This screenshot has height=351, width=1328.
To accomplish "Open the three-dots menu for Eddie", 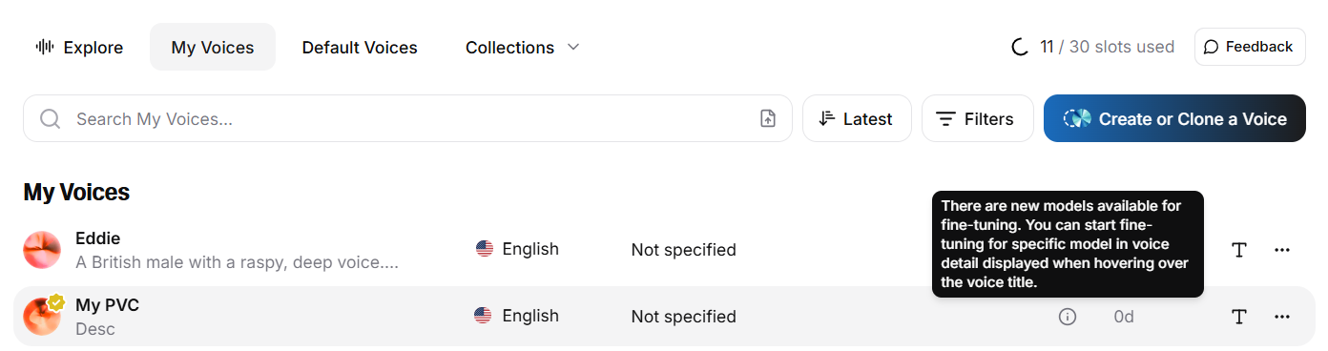I will [1282, 250].
